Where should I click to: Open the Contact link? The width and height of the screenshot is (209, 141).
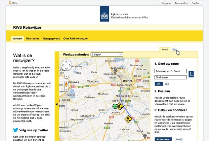coord(196,3)
